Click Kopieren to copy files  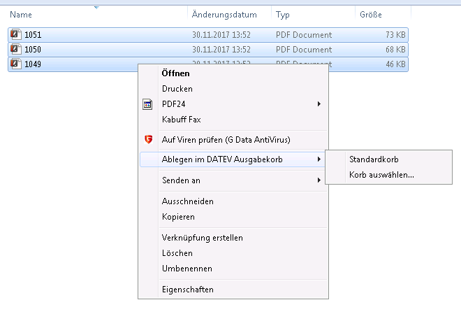tap(178, 217)
